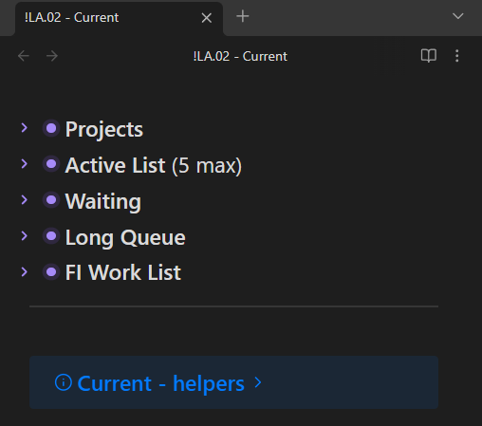Click the info icon in helpers callout
The image size is (482, 426).
coord(64,382)
